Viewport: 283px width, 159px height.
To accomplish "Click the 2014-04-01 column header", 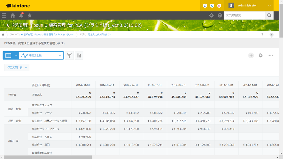I will coord(83,85).
